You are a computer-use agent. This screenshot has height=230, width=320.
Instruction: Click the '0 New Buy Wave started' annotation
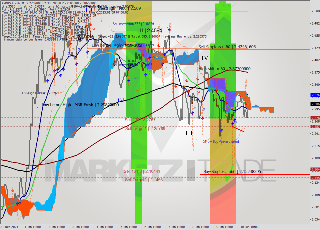[x=220, y=141]
